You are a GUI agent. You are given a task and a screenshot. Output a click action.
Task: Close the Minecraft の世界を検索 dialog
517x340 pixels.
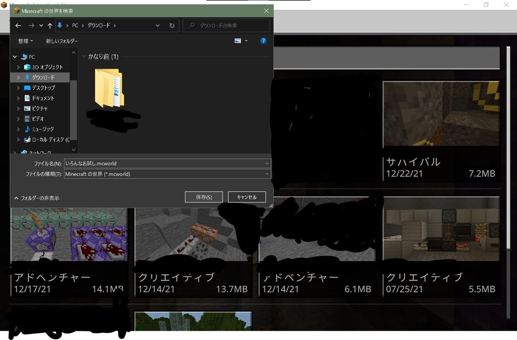click(266, 11)
